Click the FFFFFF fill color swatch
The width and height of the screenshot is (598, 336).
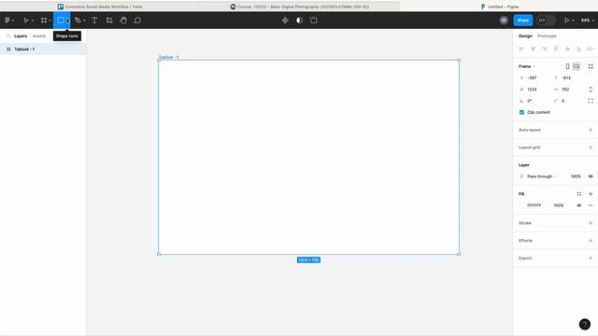(521, 205)
